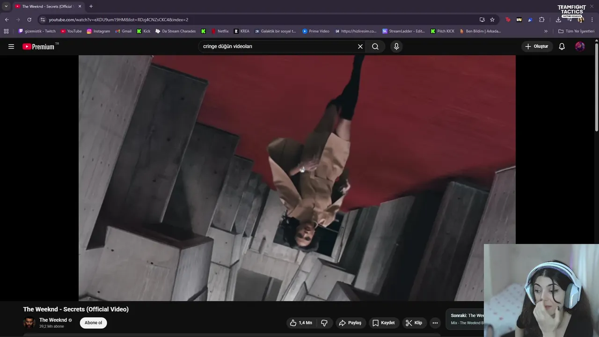
Task: Open the Pitch KICK bookmark
Action: [x=442, y=31]
